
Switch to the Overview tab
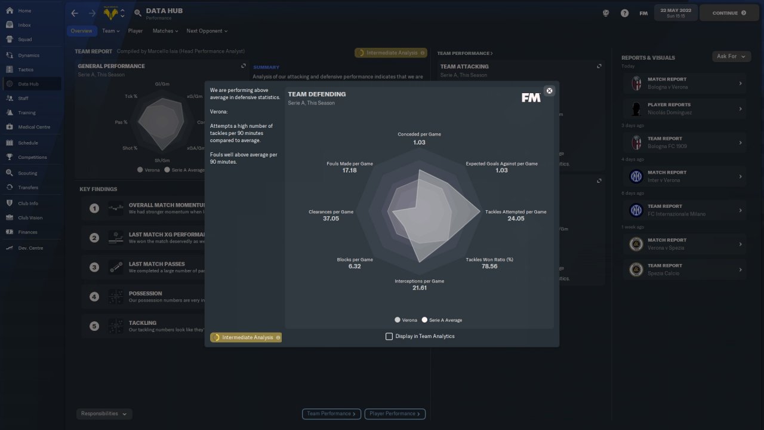pos(81,31)
